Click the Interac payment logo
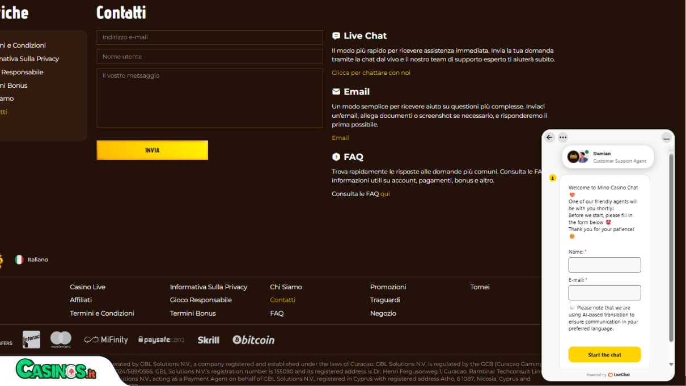686x386 pixels. coord(31,340)
